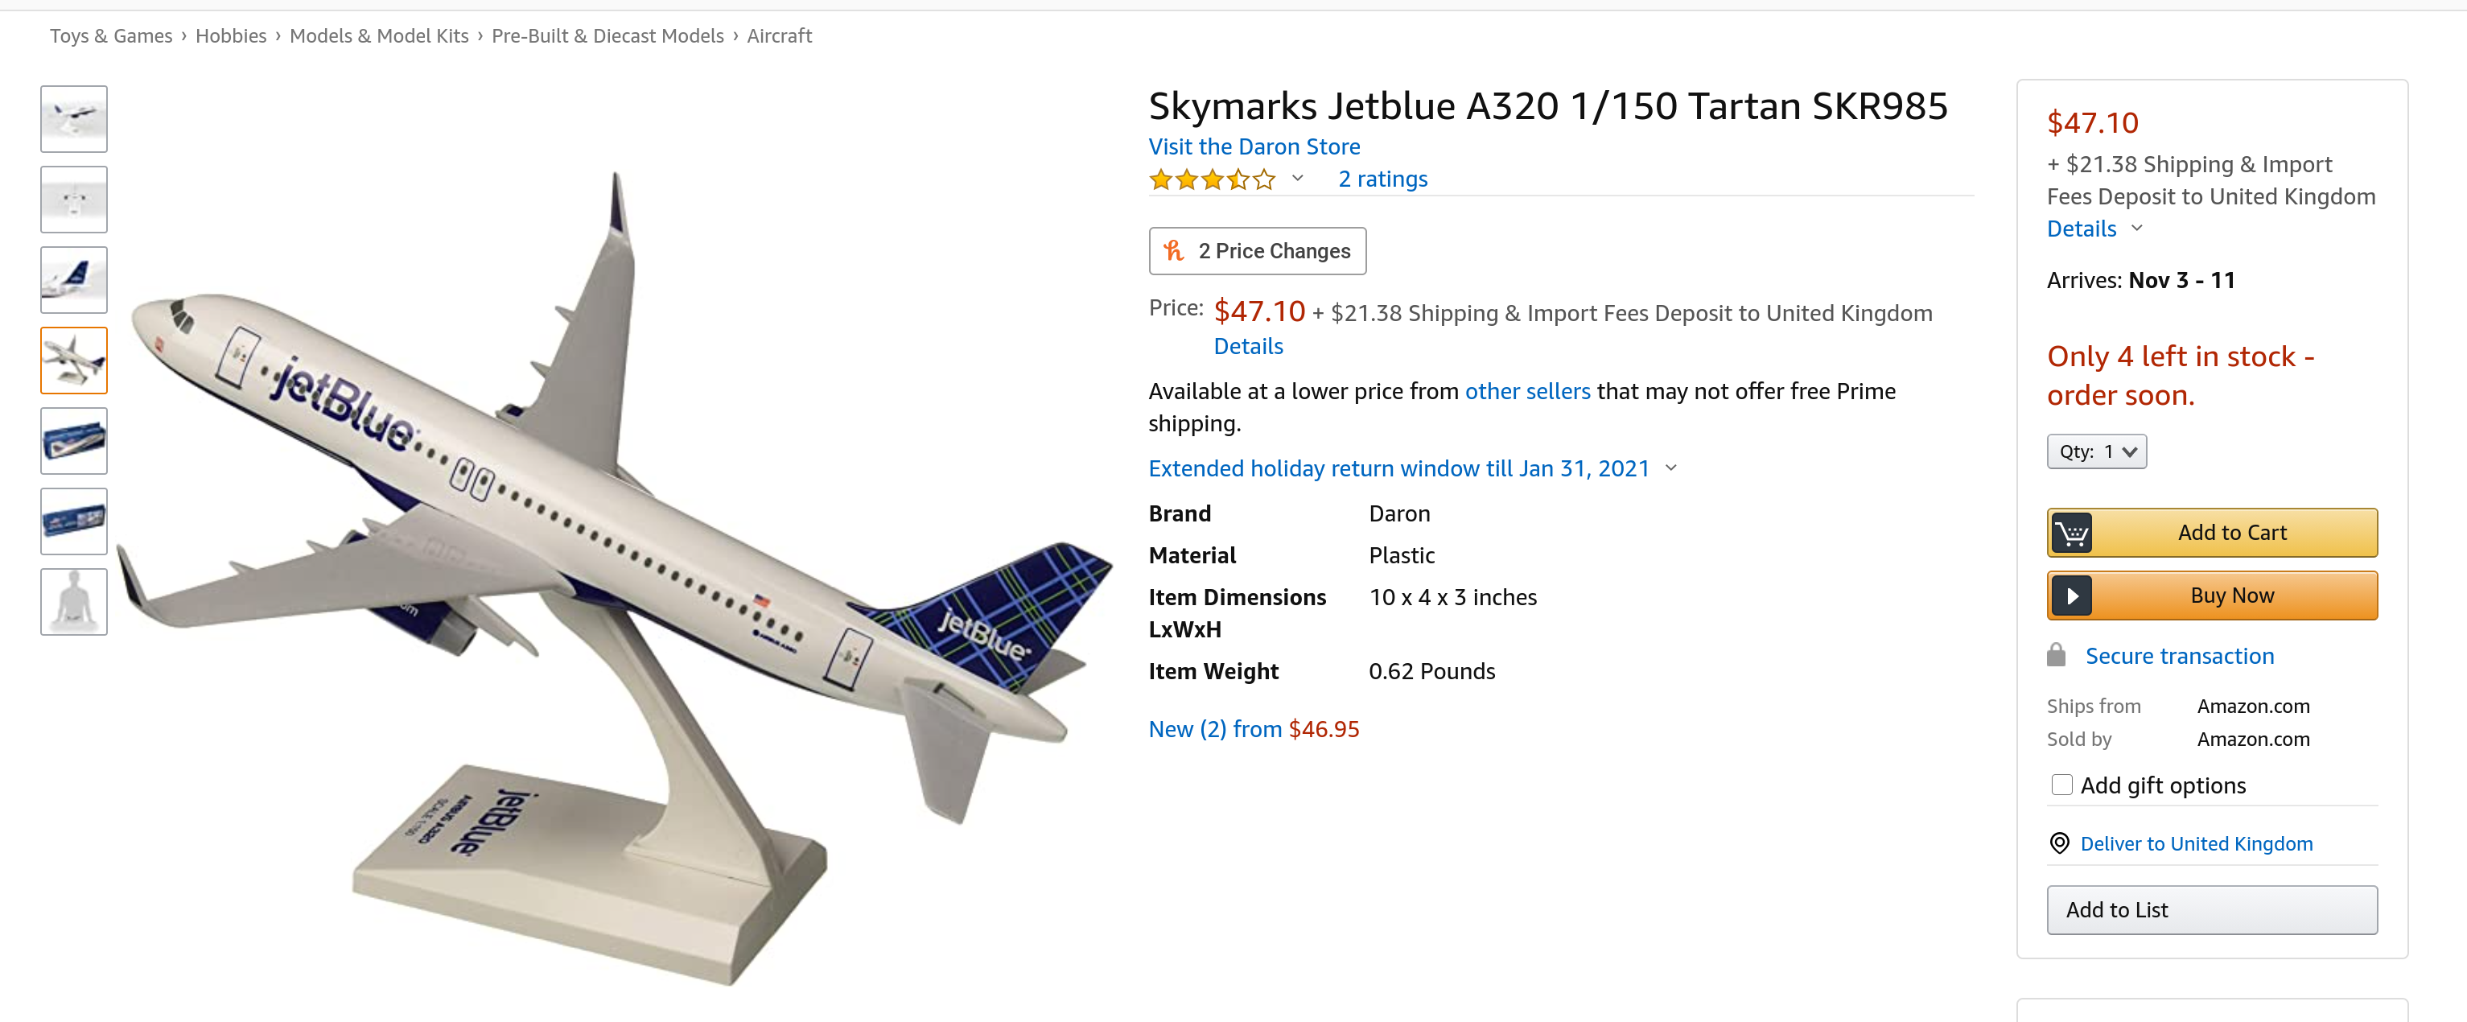This screenshot has height=1022, width=2467.
Task: Expand the Extended holiday return window details
Action: 1673,468
